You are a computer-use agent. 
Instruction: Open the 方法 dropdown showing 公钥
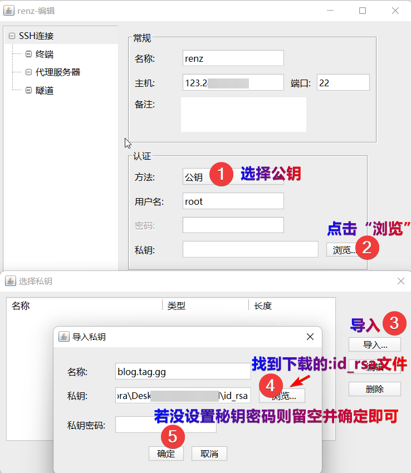(233, 177)
